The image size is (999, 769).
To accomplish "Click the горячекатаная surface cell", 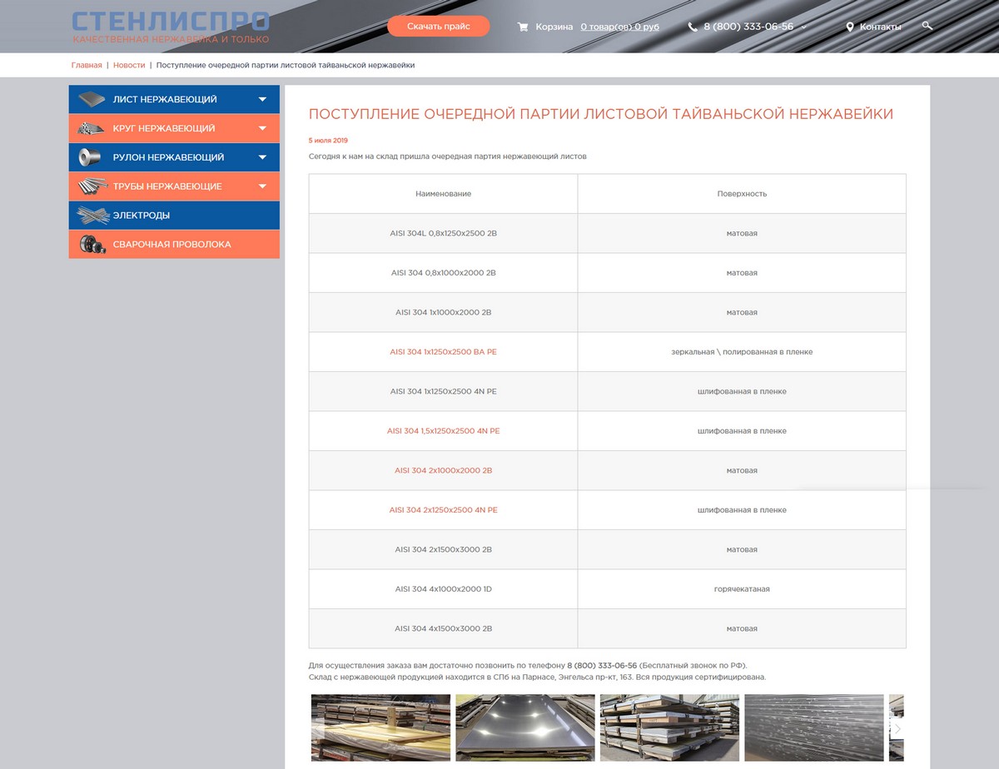I will pyautogui.click(x=742, y=589).
